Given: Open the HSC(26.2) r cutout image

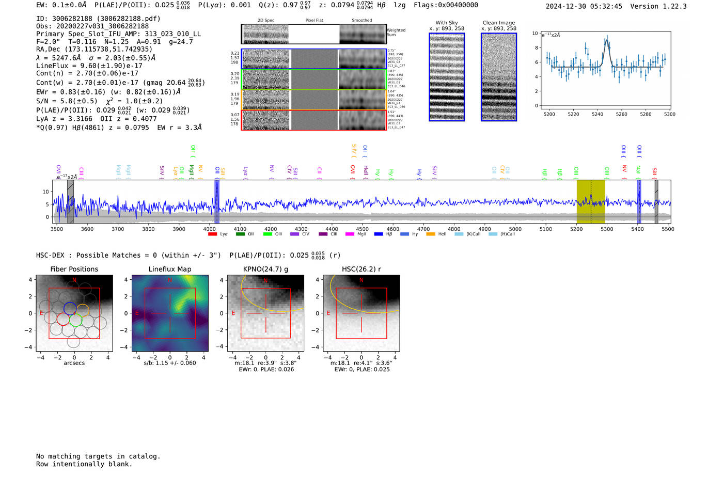Looking at the screenshot, I should click(361, 313).
